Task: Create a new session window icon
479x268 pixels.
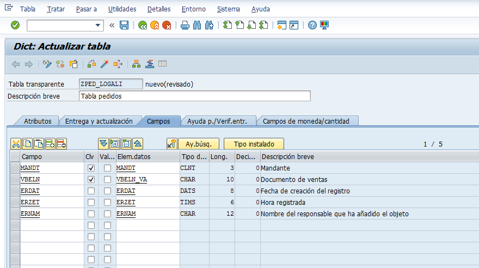Action: coord(281,25)
